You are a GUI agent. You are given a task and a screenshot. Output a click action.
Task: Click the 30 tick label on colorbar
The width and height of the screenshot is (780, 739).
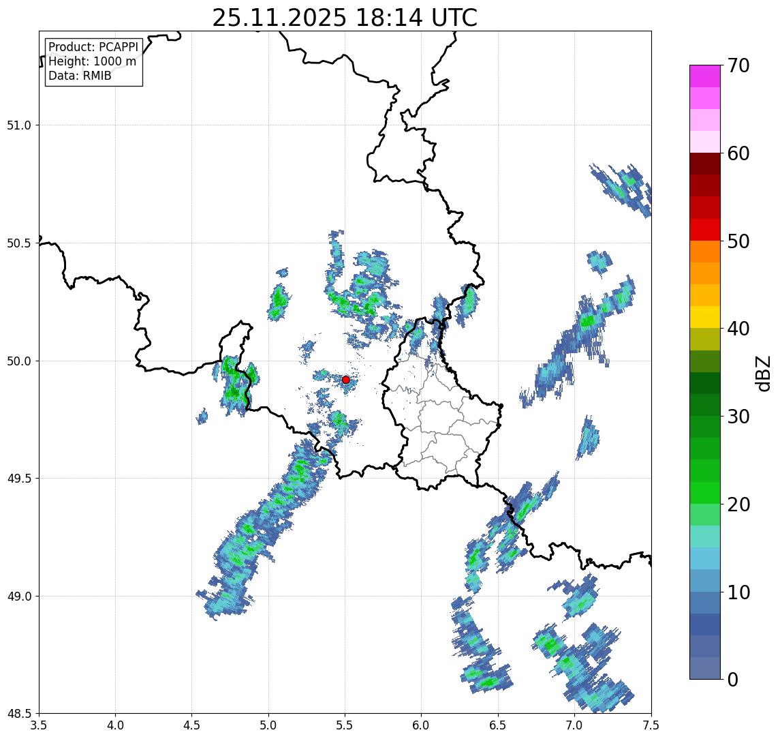[x=738, y=417]
